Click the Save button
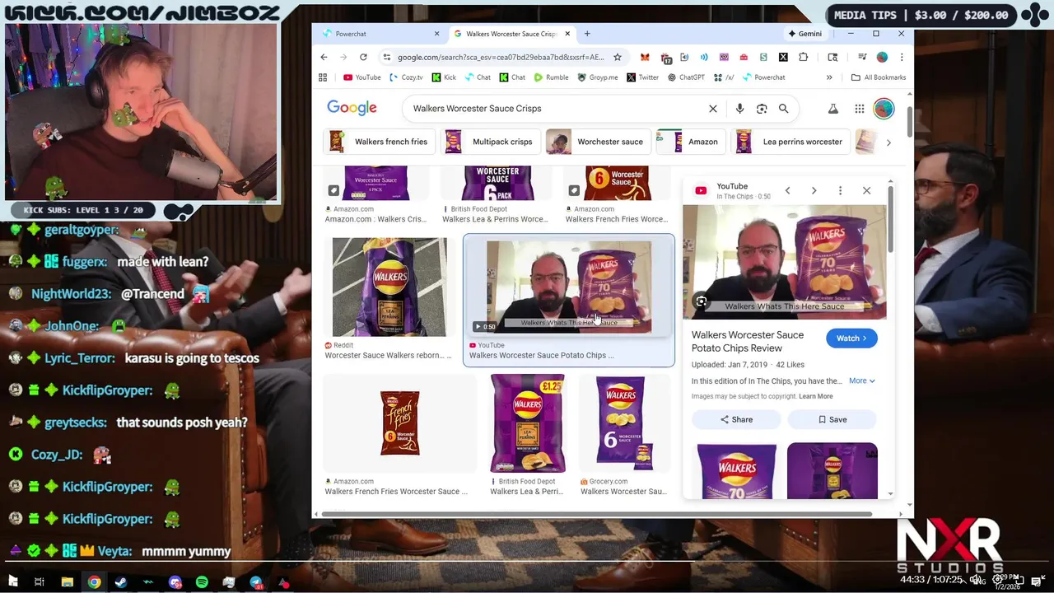 point(832,419)
